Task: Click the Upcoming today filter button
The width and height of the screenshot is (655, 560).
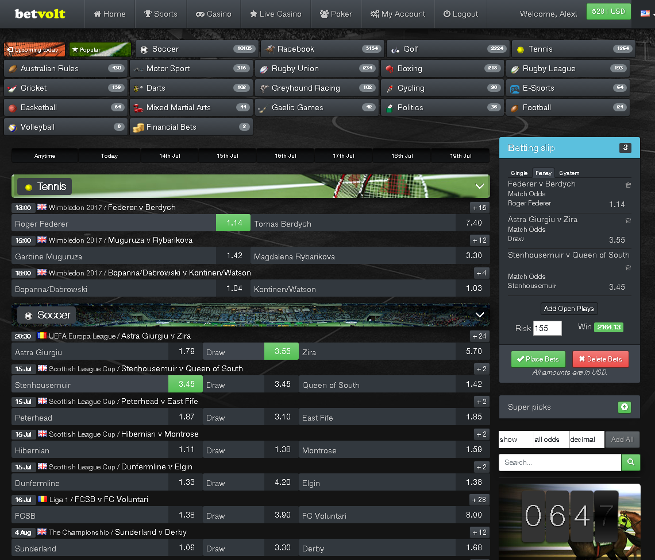Action: [34, 50]
